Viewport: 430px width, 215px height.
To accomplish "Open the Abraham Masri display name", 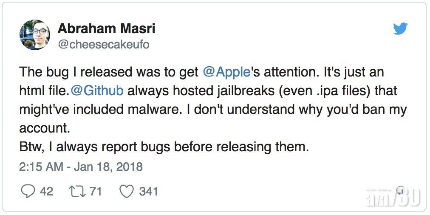I will tap(106, 28).
